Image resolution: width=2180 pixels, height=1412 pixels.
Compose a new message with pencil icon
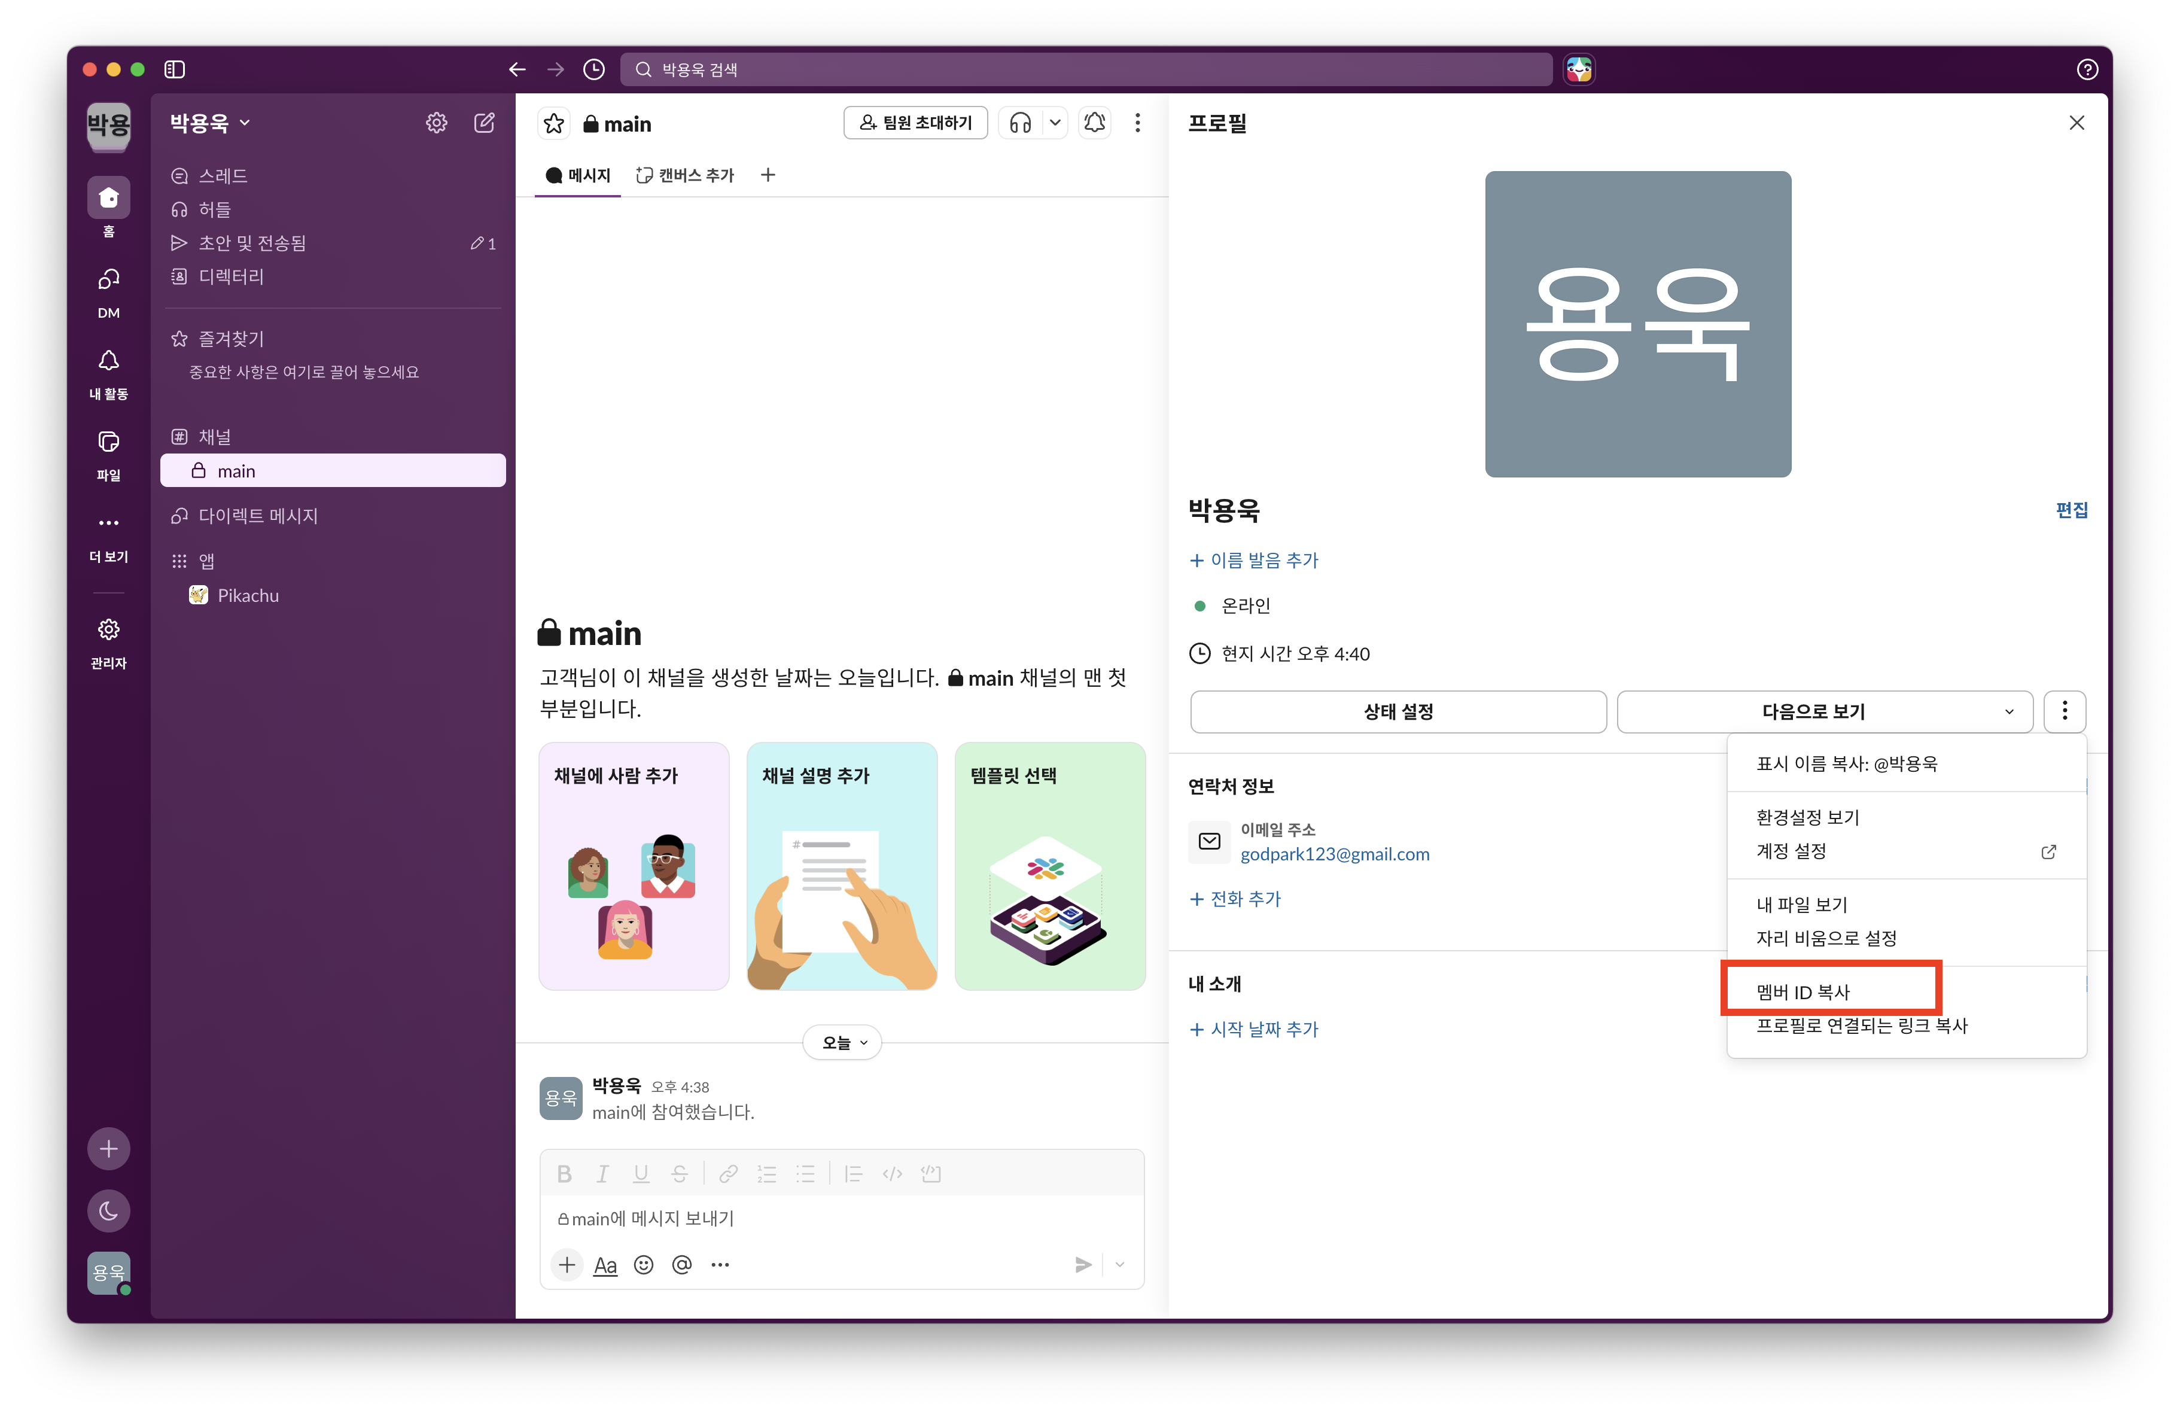click(x=485, y=122)
